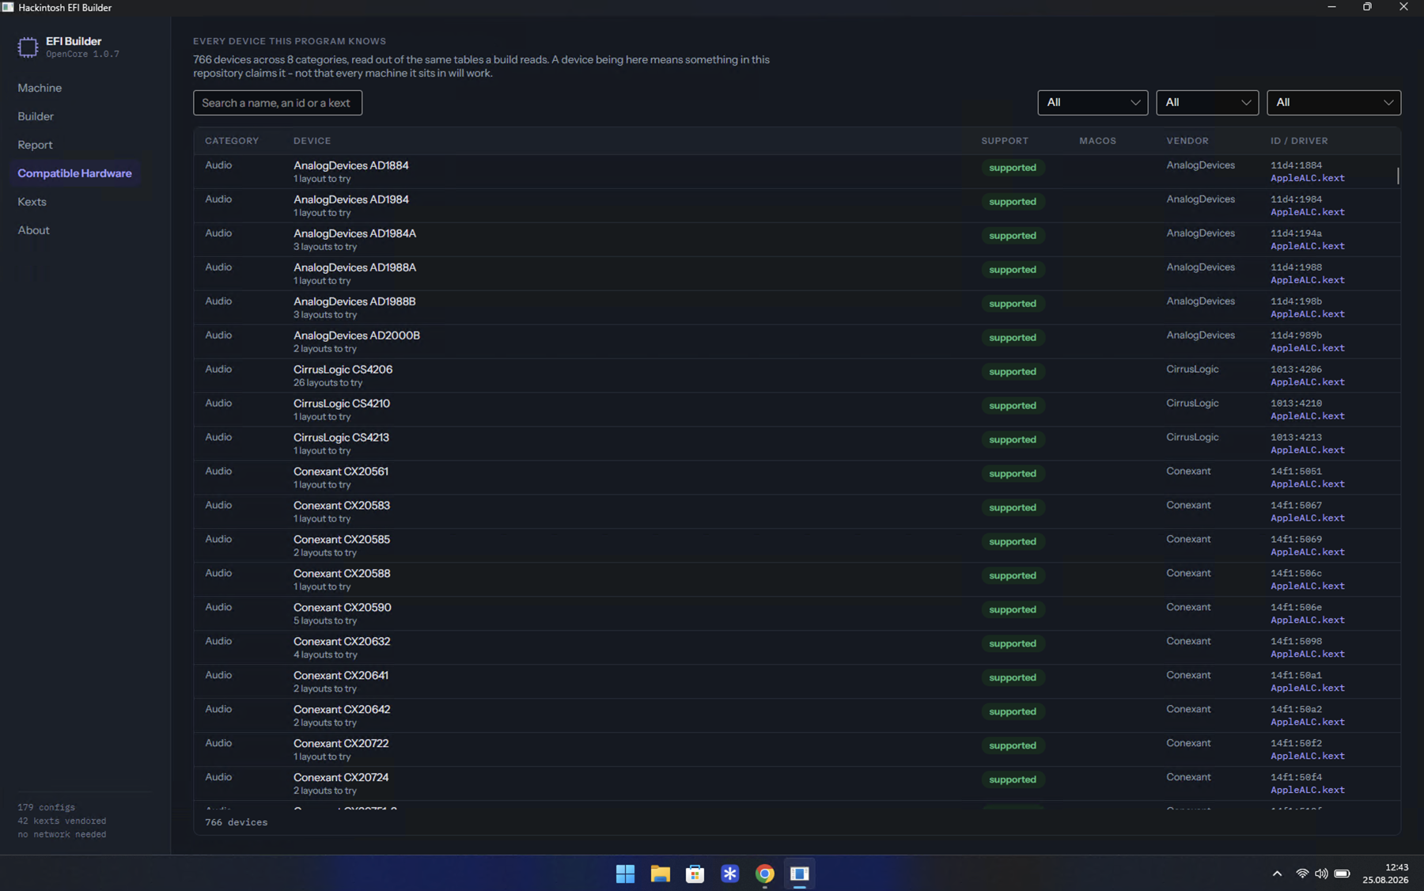
Task: Open the About page
Action: 33,230
